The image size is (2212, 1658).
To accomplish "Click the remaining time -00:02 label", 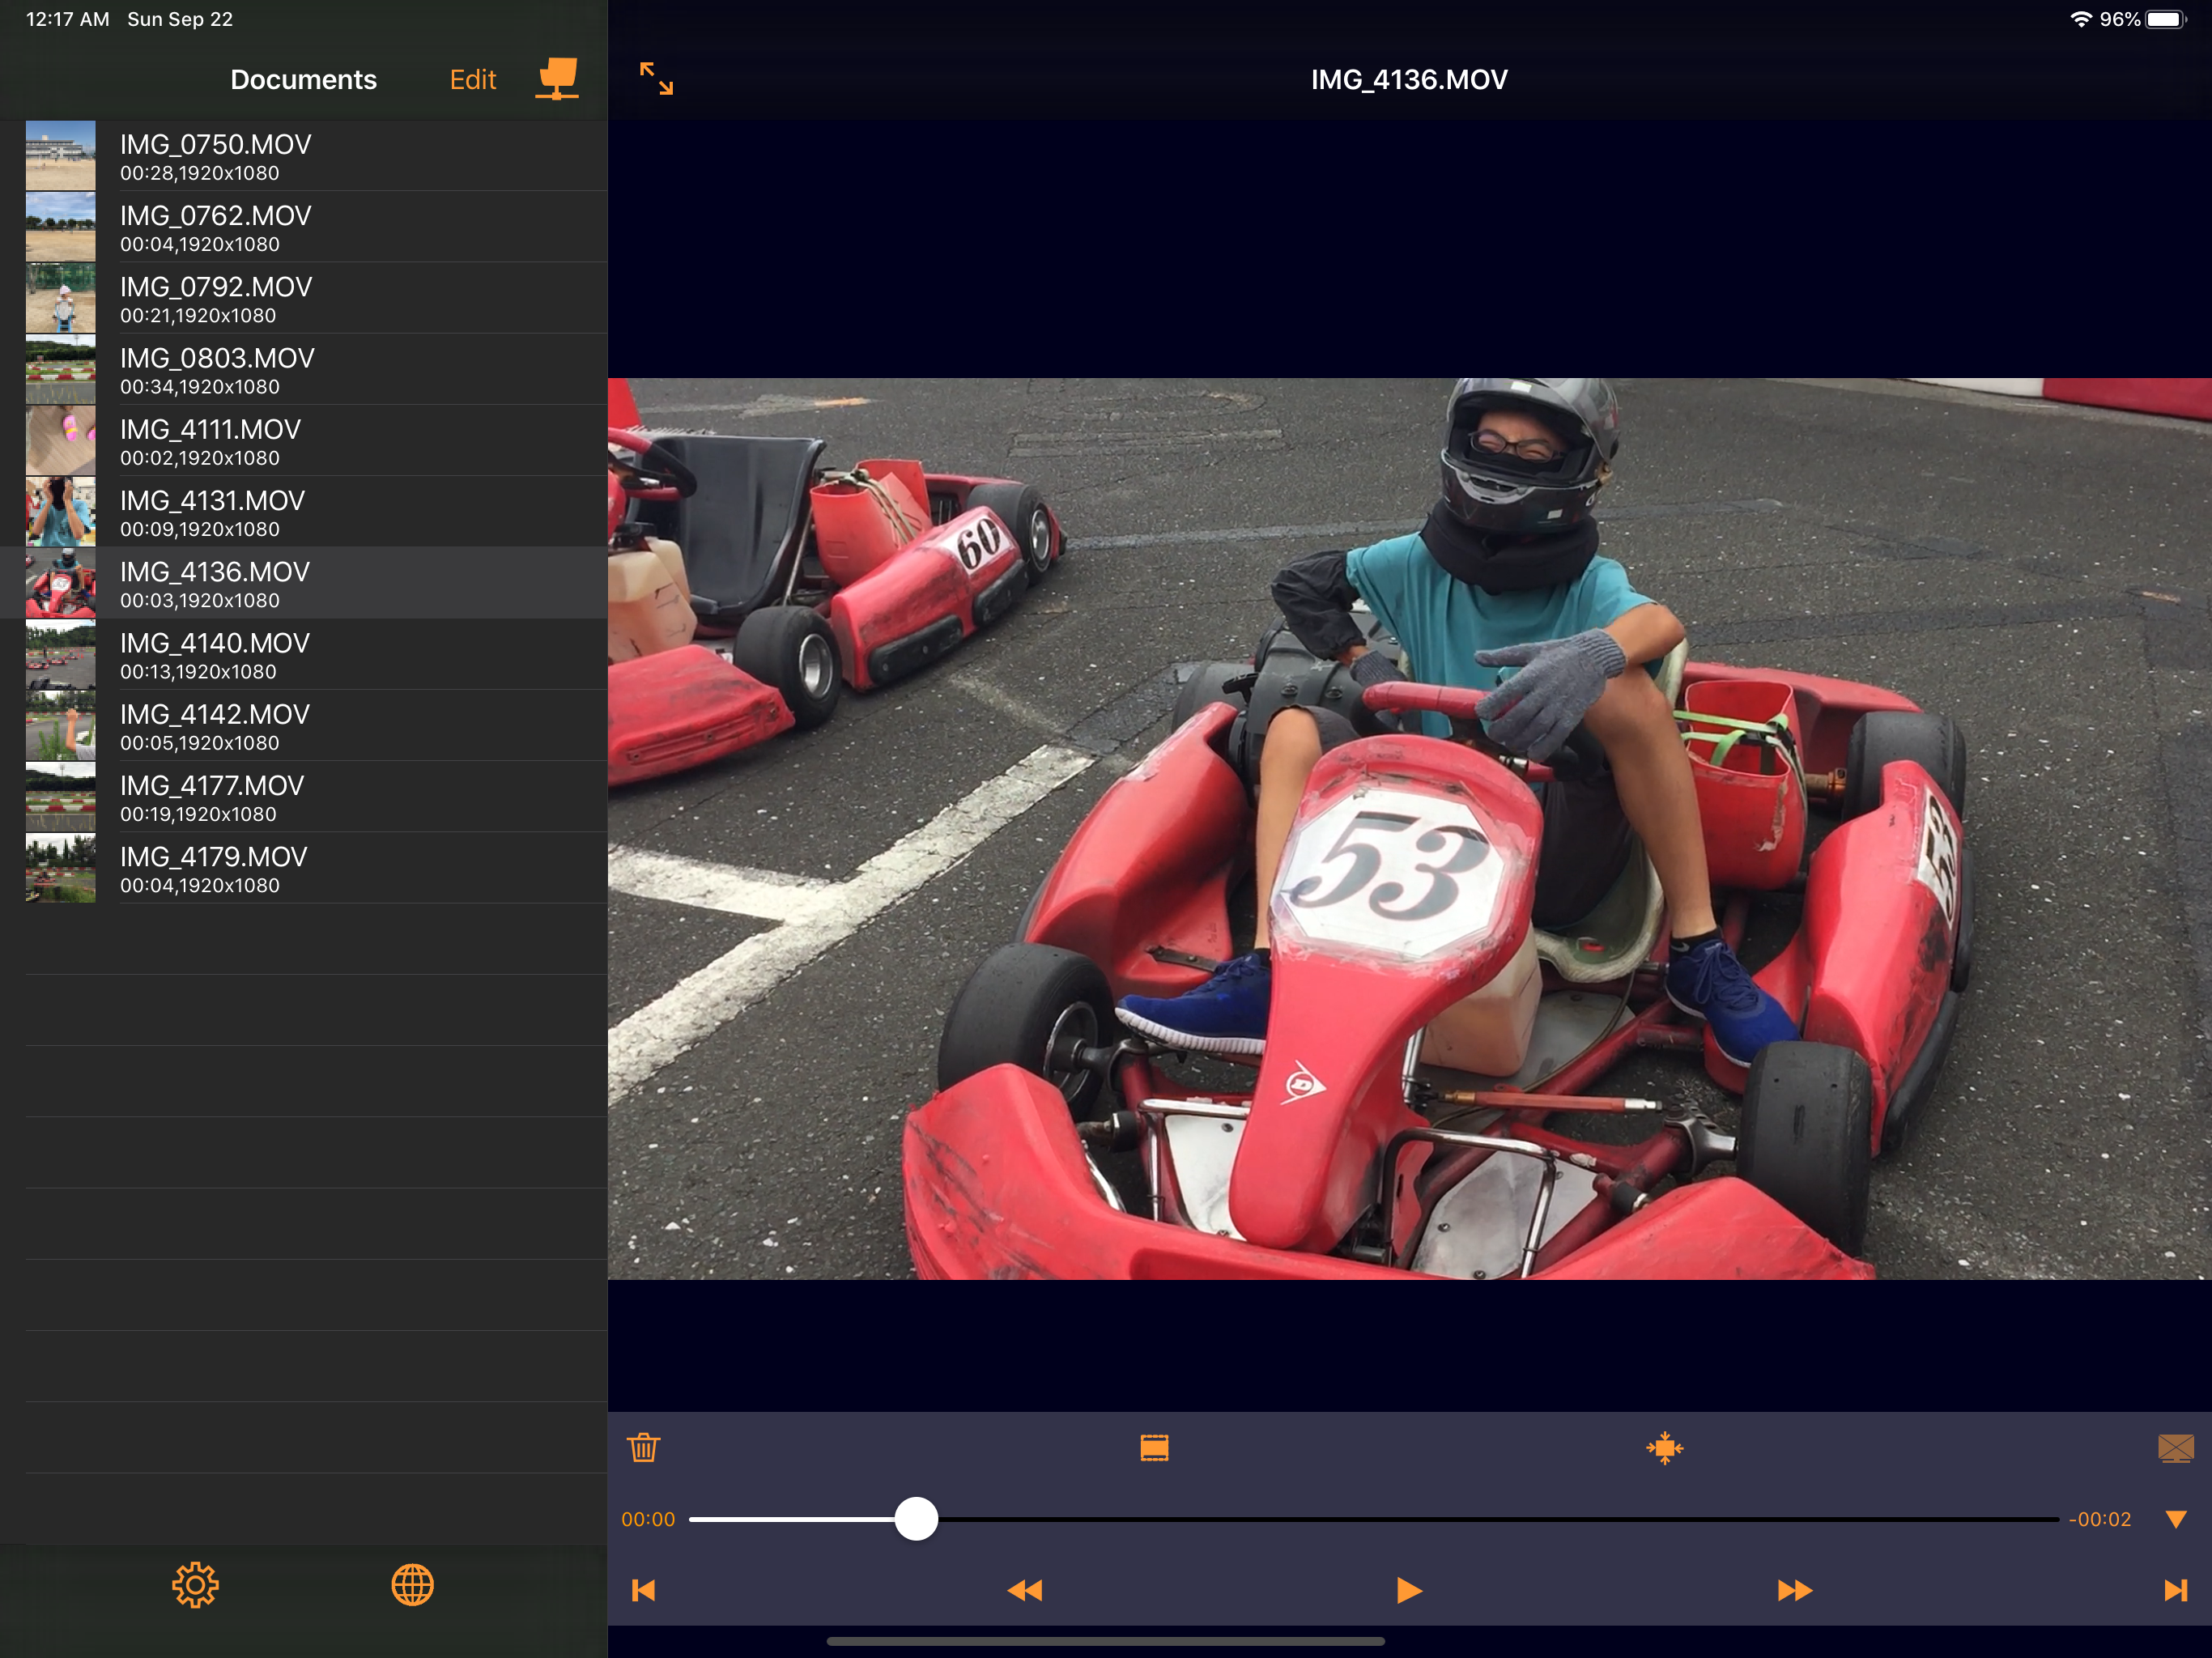I will click(x=2100, y=1519).
